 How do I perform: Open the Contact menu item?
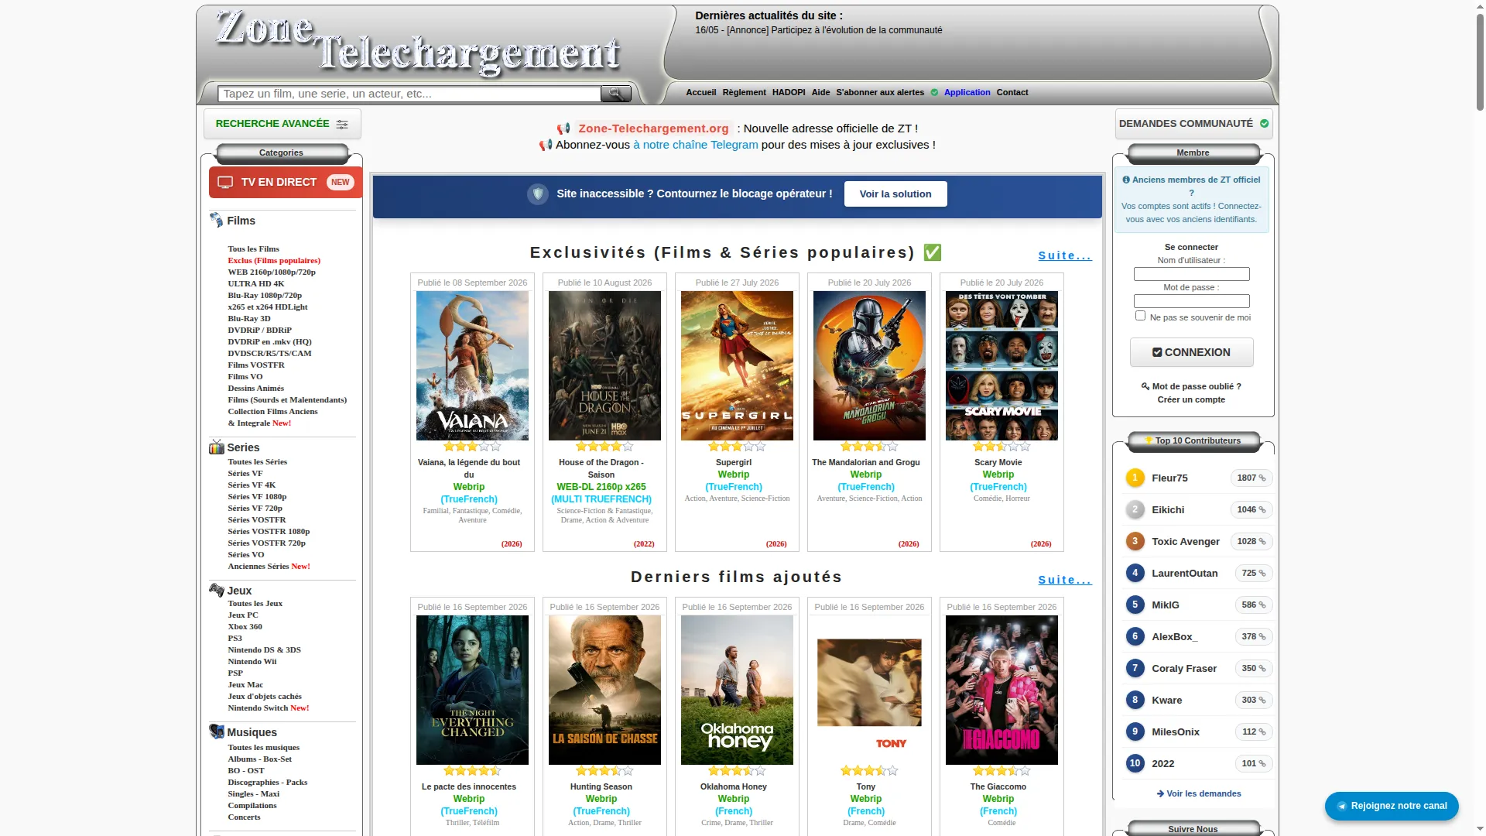[1012, 93]
